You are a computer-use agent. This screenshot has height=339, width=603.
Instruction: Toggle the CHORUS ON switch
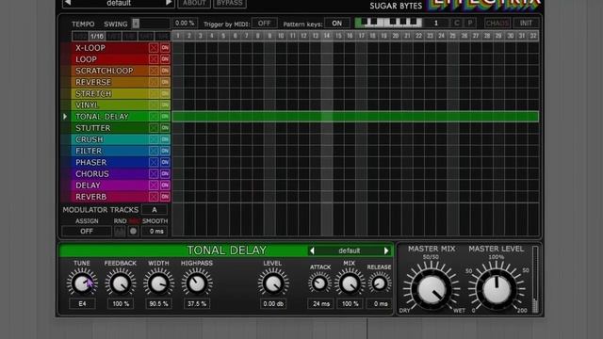click(x=165, y=173)
